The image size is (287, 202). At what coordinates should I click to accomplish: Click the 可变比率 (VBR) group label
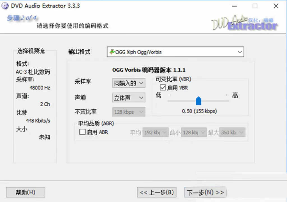click(x=173, y=79)
